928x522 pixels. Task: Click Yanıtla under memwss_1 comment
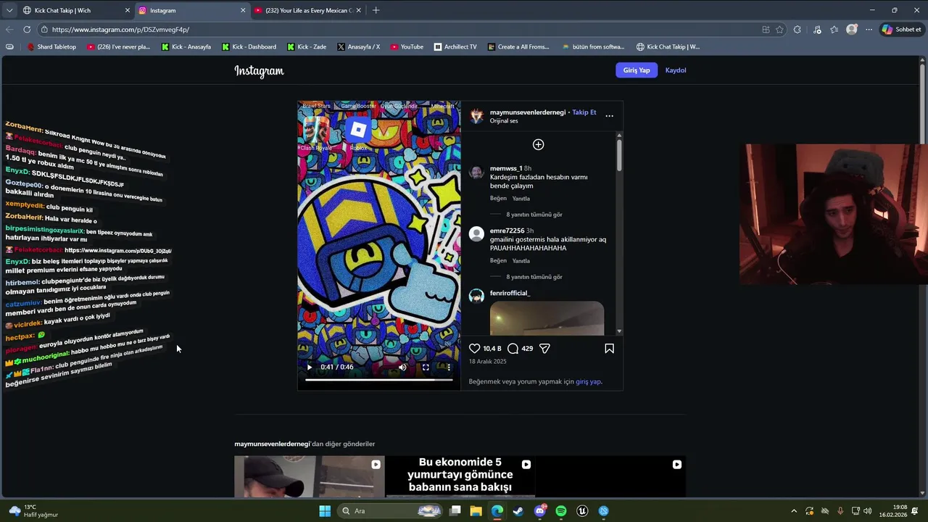pyautogui.click(x=521, y=199)
